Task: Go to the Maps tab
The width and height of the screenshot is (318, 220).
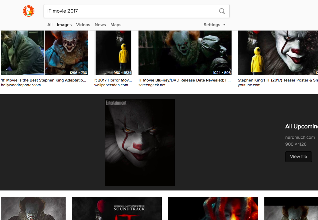Action: coord(116,25)
